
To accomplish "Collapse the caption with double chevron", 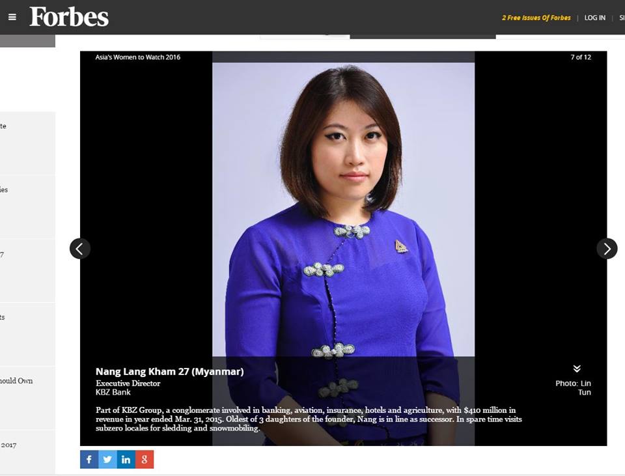I will pyautogui.click(x=577, y=369).
